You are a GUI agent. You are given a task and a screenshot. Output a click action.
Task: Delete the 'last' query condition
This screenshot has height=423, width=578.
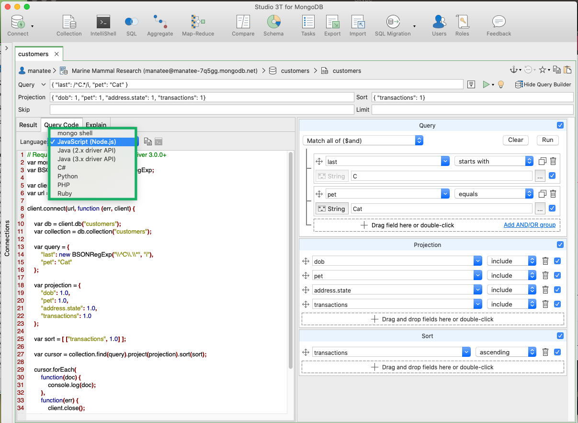553,162
